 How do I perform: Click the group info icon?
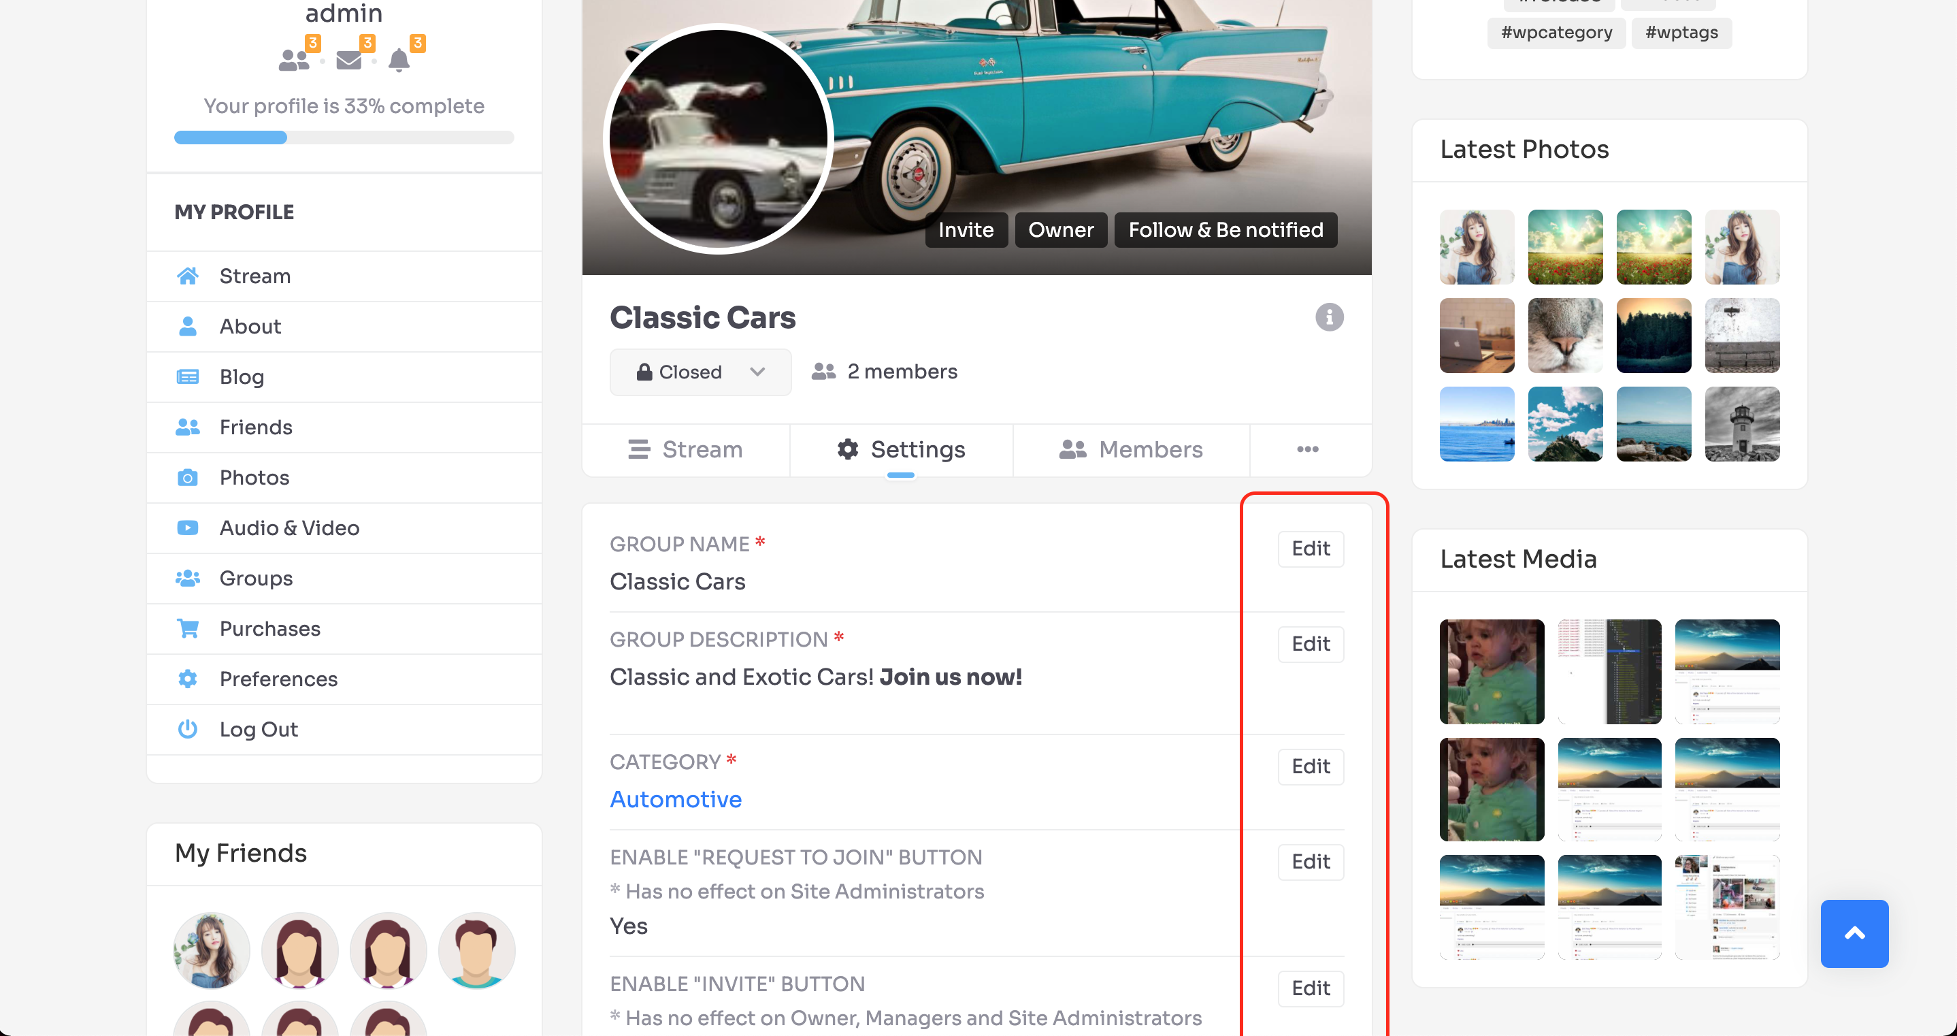[x=1329, y=317]
